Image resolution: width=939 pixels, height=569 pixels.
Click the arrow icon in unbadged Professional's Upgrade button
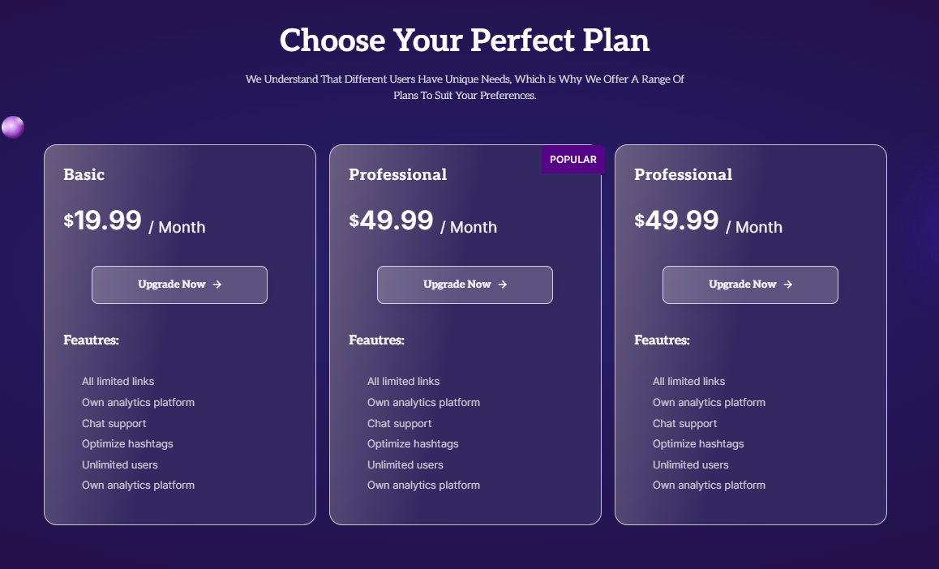(x=788, y=284)
